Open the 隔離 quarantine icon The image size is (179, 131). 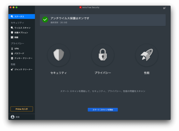click(x=12, y=37)
